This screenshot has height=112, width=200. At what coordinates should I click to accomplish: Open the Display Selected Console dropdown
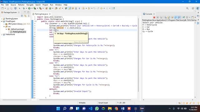(190, 17)
